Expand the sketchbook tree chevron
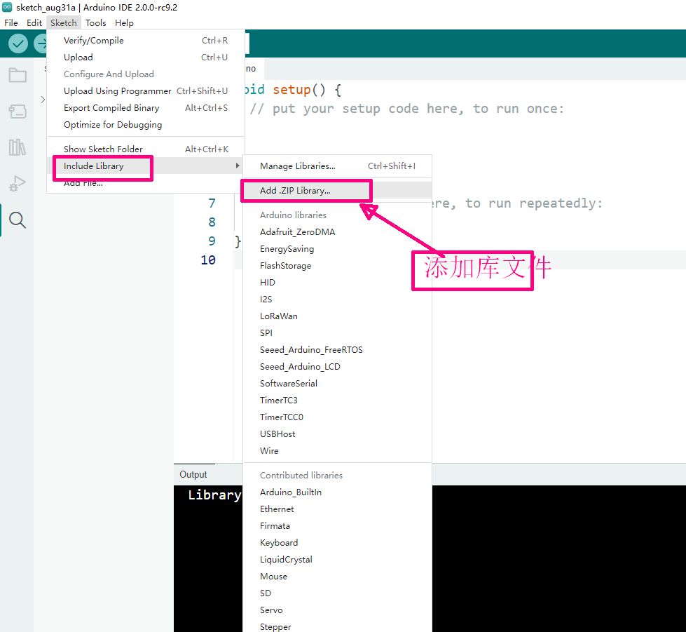The height and width of the screenshot is (632, 686). tap(43, 100)
